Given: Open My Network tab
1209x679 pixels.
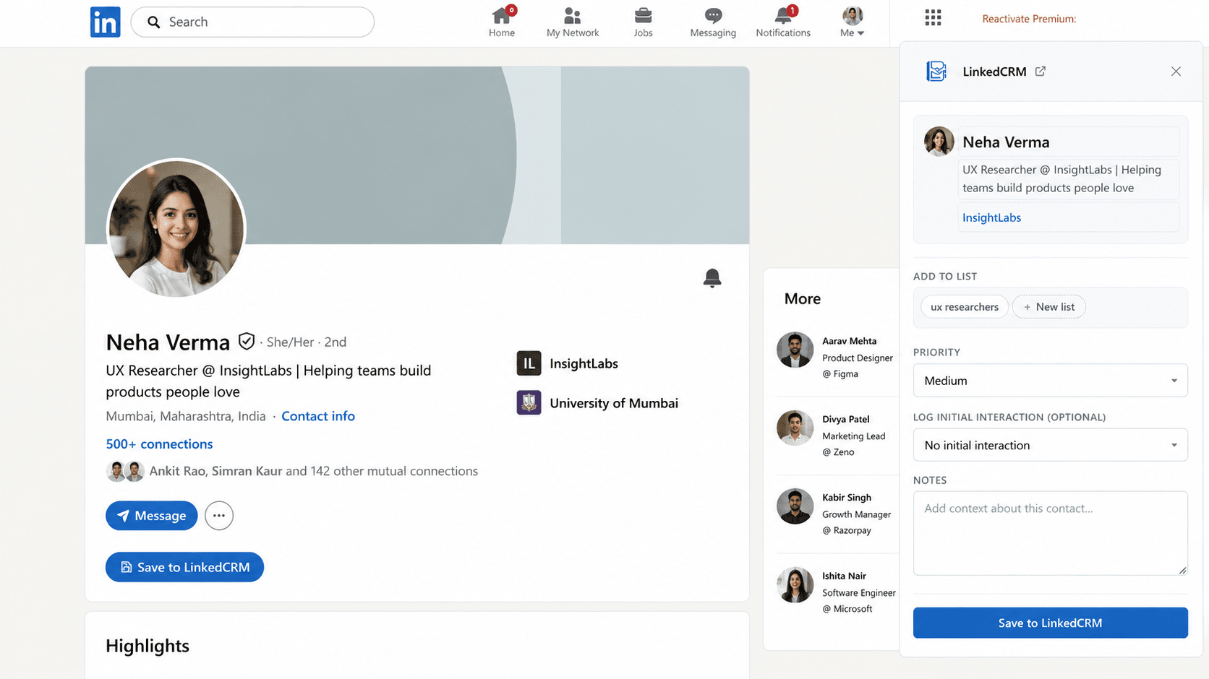Looking at the screenshot, I should 573,22.
